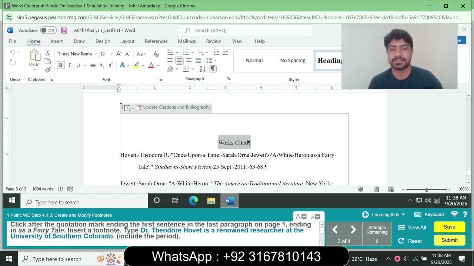Viewport: 474px width, 266px height.
Task: Align text right
Action: tap(189, 61)
